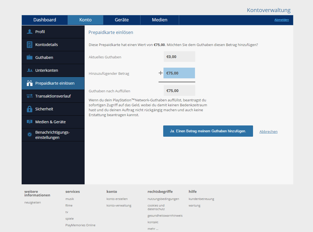Open the musik footer link
The image size is (313, 232).
pyautogui.click(x=70, y=199)
